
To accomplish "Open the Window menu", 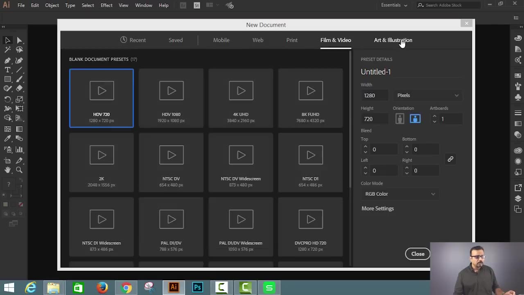I will click(144, 5).
